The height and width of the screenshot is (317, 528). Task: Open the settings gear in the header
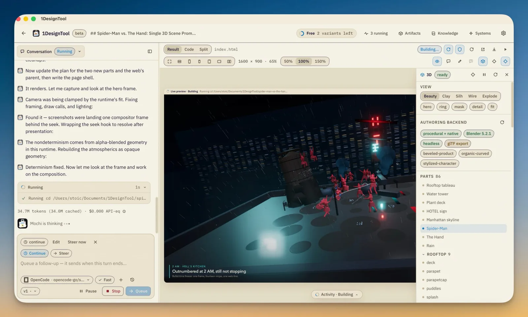[x=503, y=33]
